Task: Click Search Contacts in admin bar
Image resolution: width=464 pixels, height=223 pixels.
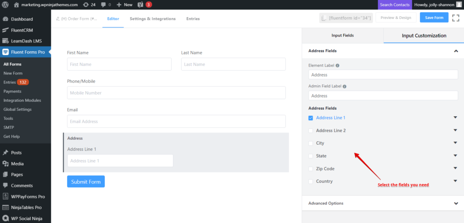Action: [x=395, y=5]
